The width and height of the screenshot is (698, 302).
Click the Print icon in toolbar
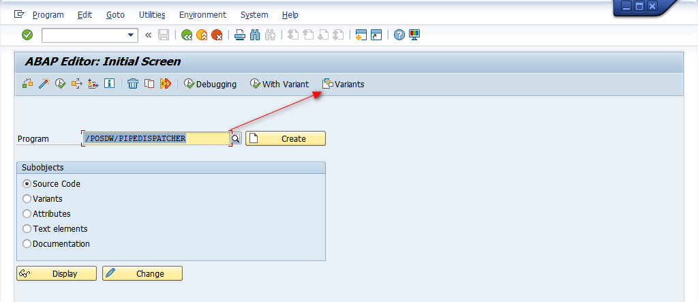coord(239,35)
